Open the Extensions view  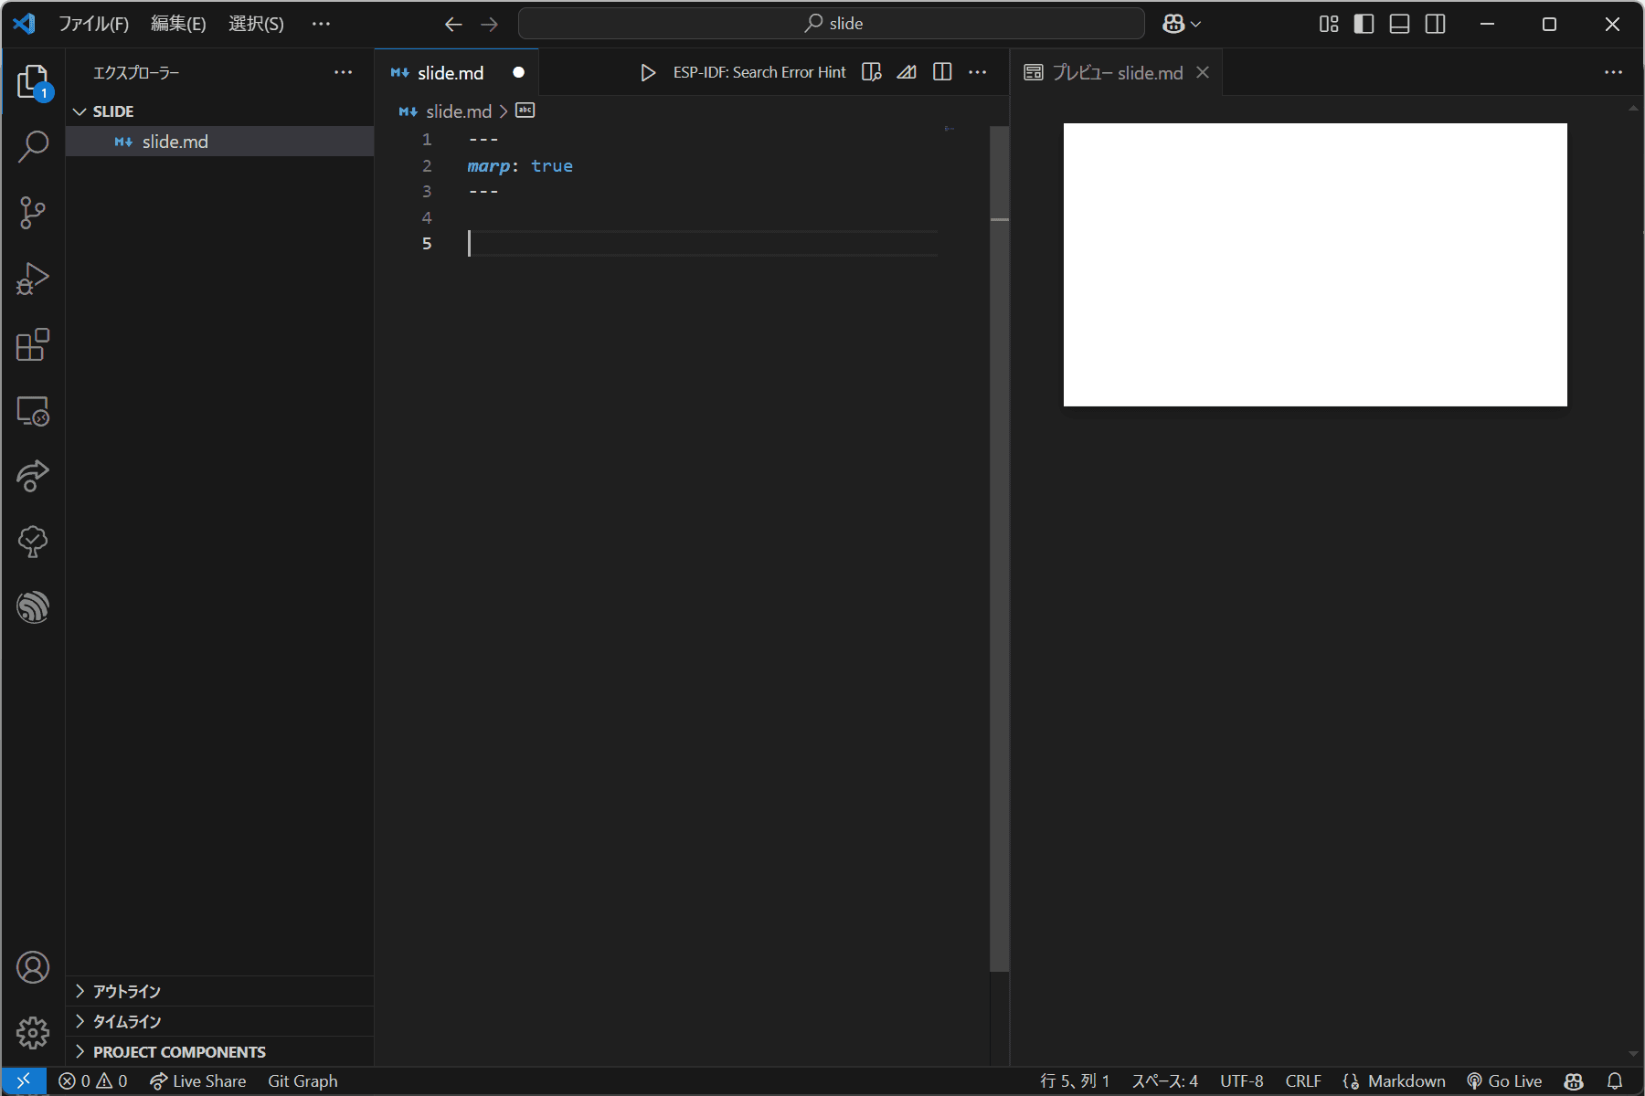pyautogui.click(x=33, y=345)
